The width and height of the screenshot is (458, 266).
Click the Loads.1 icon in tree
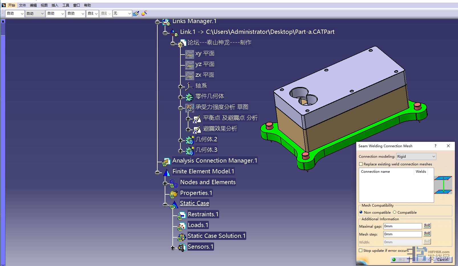[181, 226]
